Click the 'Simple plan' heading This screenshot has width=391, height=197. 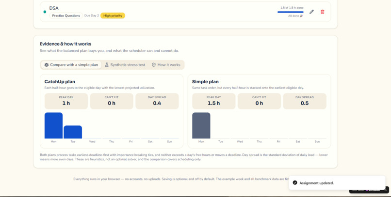tap(205, 82)
